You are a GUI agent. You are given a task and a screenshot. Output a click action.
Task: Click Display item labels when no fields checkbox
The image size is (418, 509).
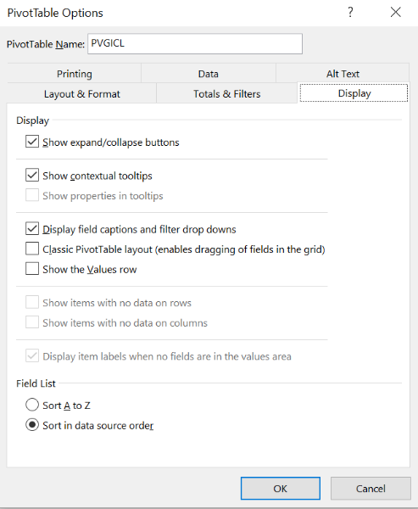(x=32, y=356)
